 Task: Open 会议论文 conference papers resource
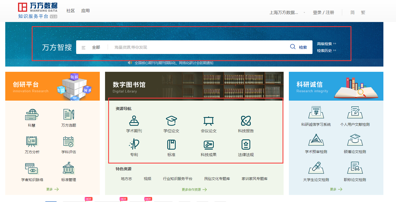pos(209,124)
